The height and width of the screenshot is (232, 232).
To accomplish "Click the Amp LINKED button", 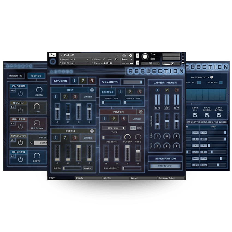I will click(88, 97).
